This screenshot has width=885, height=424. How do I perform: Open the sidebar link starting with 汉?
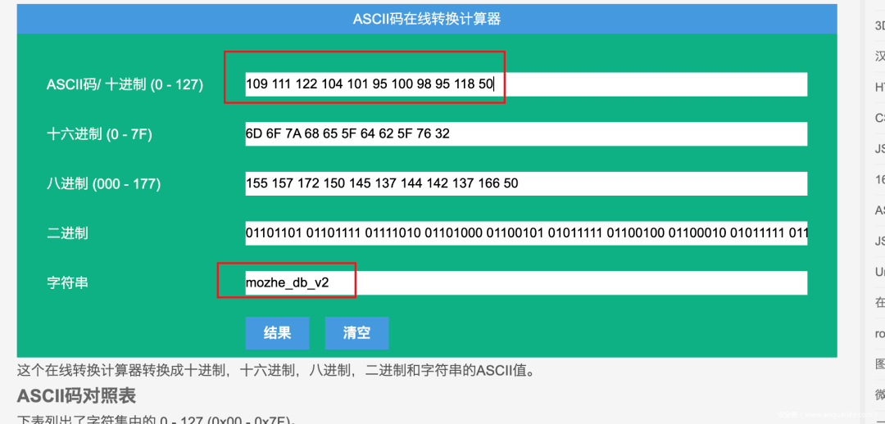[879, 56]
